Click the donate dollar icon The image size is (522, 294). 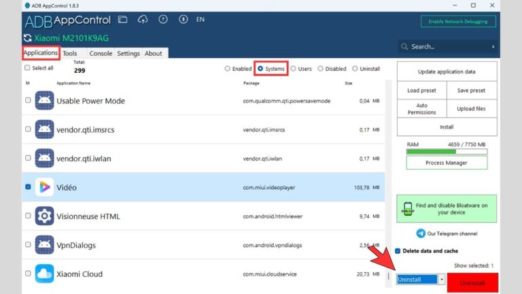183,19
